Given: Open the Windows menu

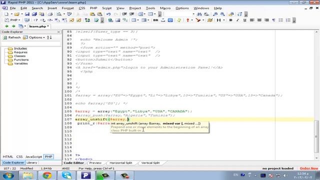Looking at the screenshot, I should pyautogui.click(x=201, y=8).
